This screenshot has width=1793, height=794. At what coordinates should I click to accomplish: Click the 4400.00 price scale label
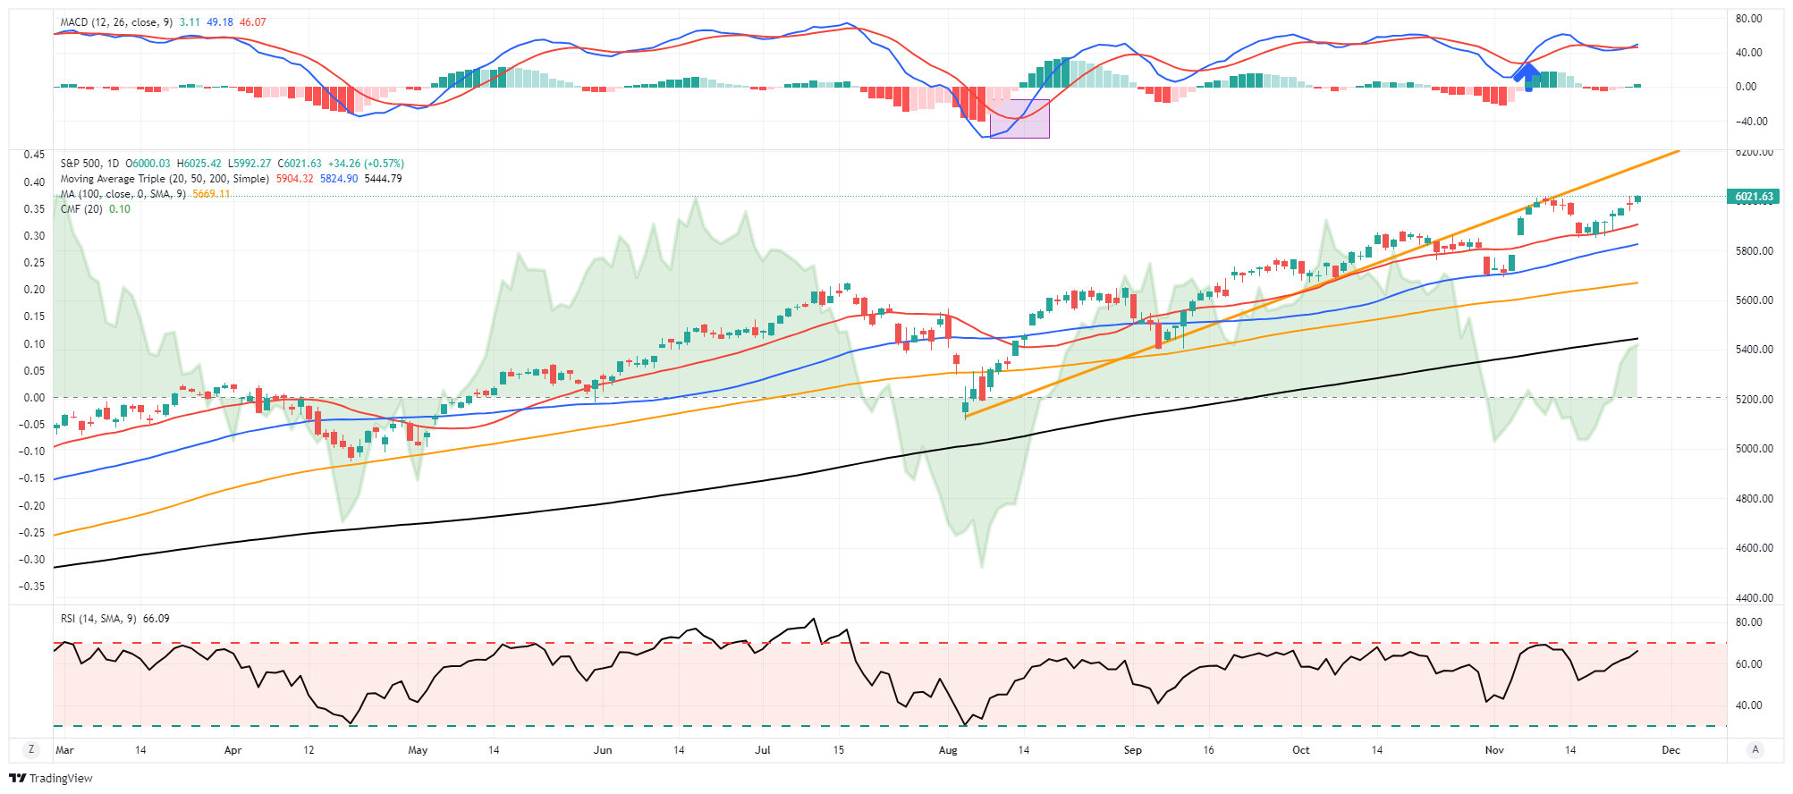pos(1755,598)
